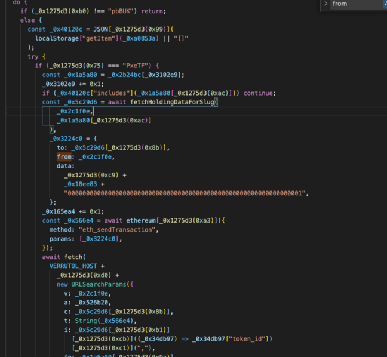Screen dimensions: 387x357
Task: Click the 0x99 hex argument
Action: pos(155,29)
